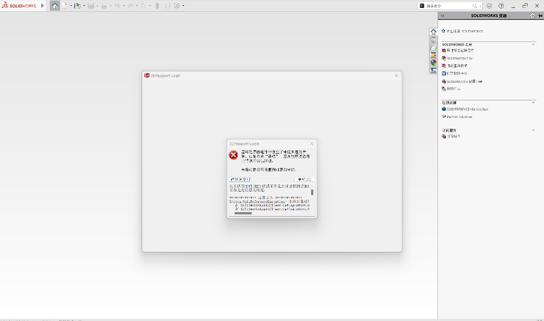The height and width of the screenshot is (321, 544).
Task: Click into the search commands field
Action: (x=449, y=6)
